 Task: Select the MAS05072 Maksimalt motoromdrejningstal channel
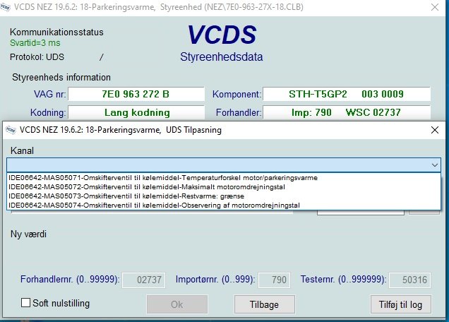coord(223,187)
